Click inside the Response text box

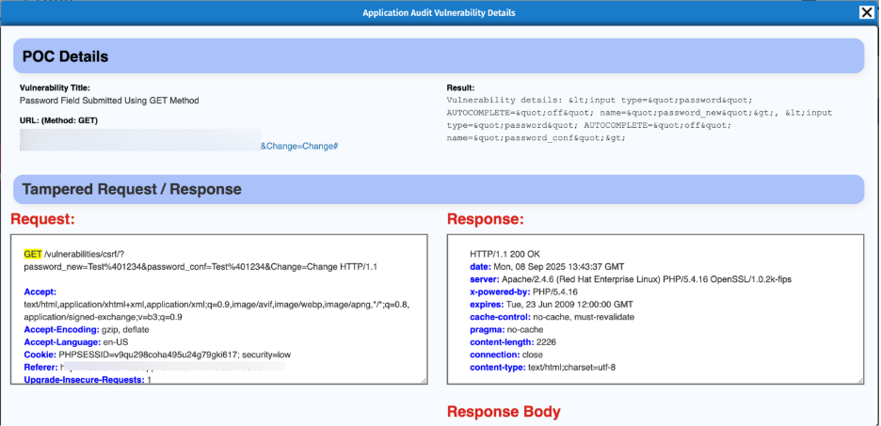pyautogui.click(x=655, y=309)
